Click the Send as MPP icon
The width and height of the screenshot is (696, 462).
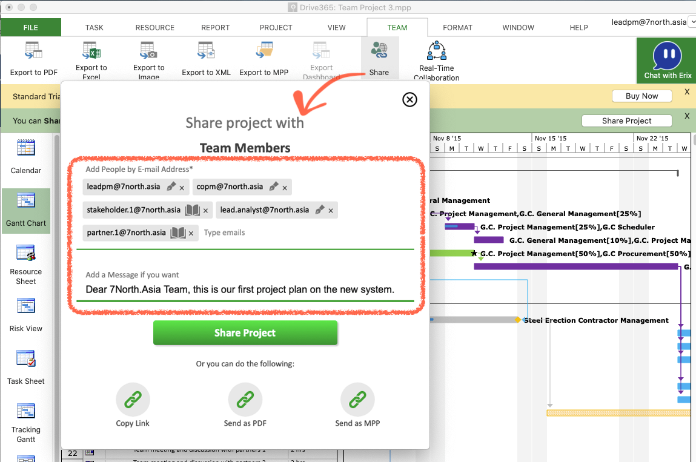pos(357,400)
